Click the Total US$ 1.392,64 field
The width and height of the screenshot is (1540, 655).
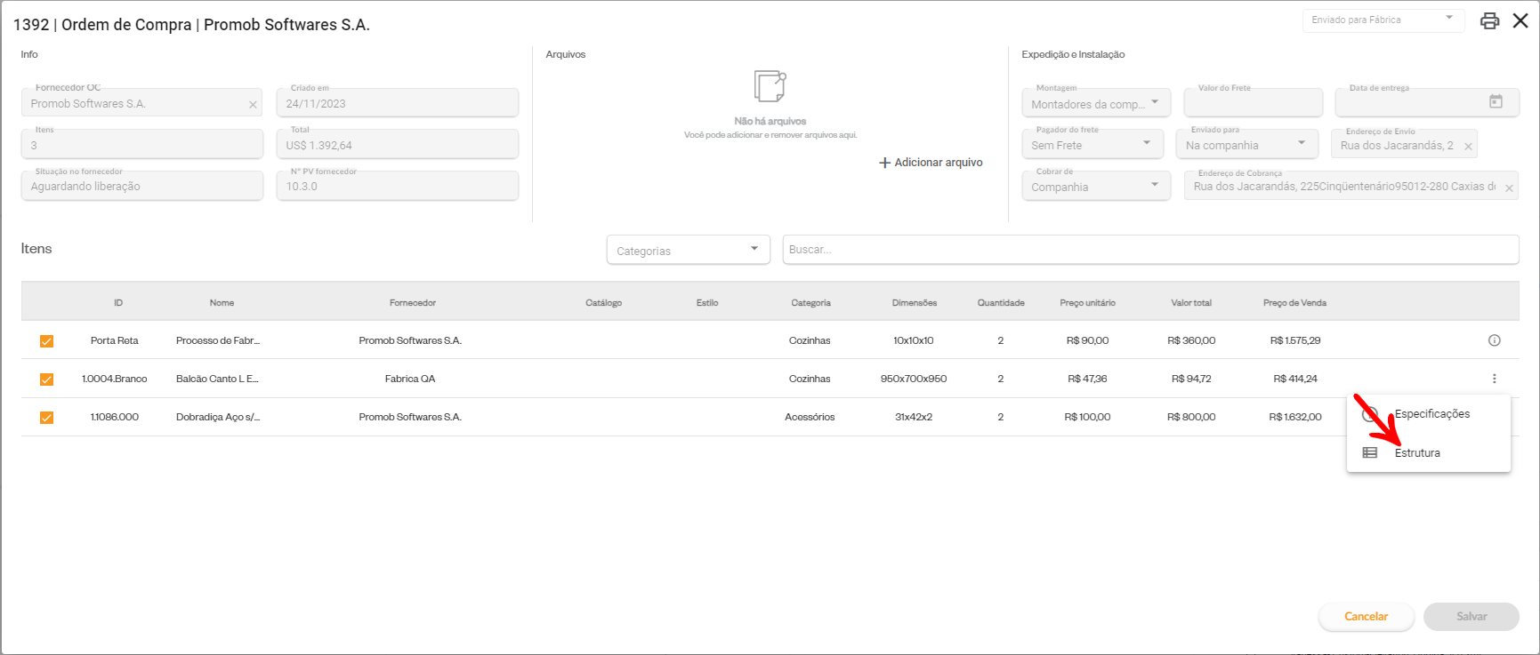[x=398, y=144]
